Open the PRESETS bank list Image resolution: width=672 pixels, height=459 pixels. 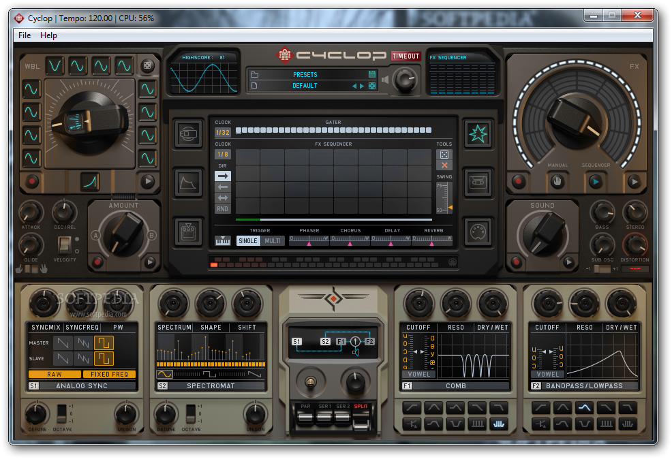[x=305, y=74]
